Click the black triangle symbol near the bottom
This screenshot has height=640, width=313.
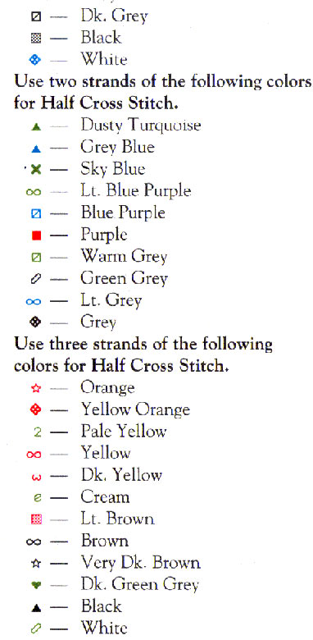[x=36, y=608]
